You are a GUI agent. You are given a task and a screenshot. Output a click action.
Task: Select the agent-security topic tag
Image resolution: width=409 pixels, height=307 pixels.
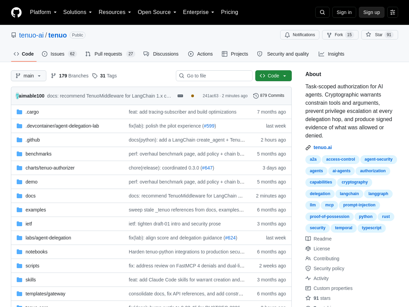[x=378, y=159]
